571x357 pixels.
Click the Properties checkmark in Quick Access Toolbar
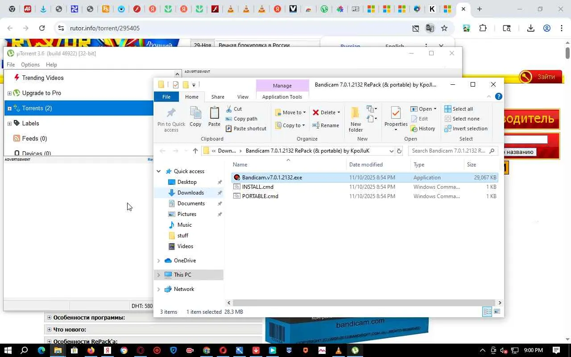click(176, 85)
